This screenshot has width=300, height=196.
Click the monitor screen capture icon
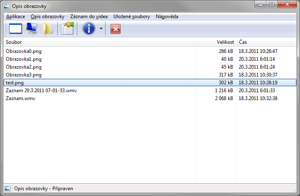(x=32, y=29)
